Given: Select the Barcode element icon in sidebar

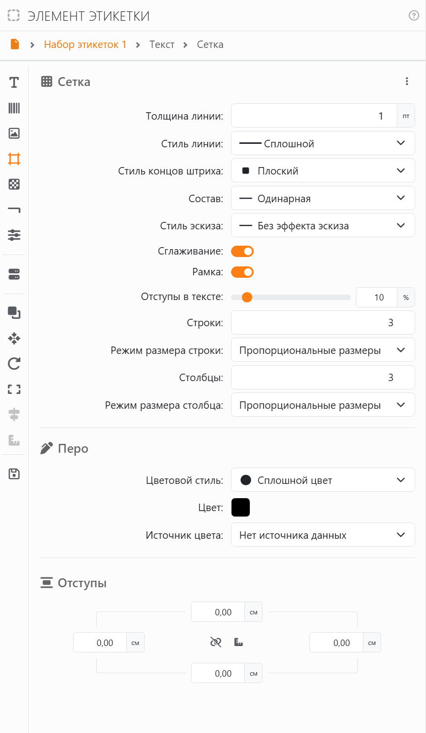Looking at the screenshot, I should (x=14, y=108).
